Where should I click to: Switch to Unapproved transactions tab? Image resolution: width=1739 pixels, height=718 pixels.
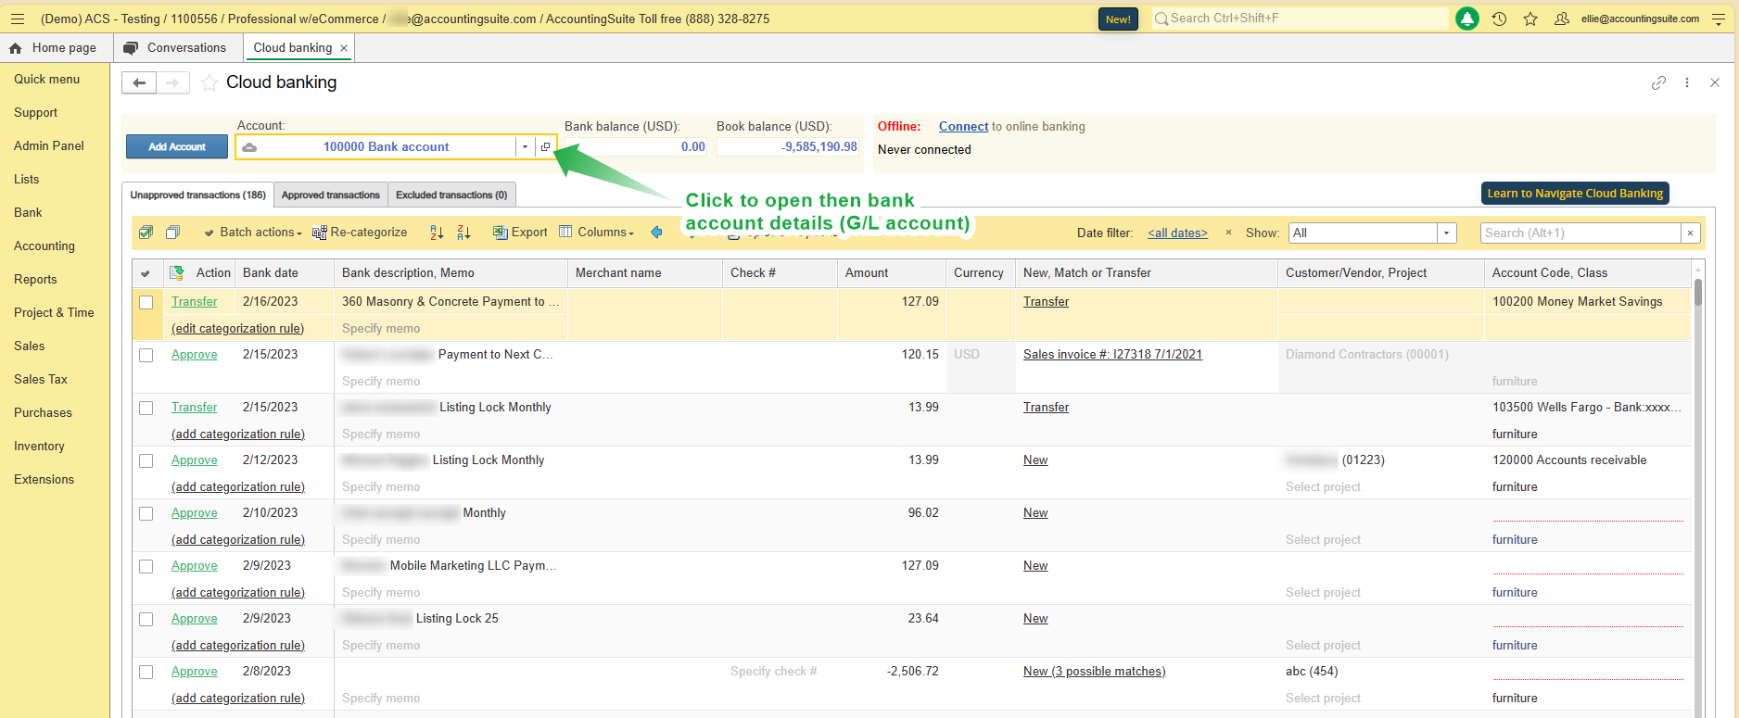pyautogui.click(x=197, y=195)
